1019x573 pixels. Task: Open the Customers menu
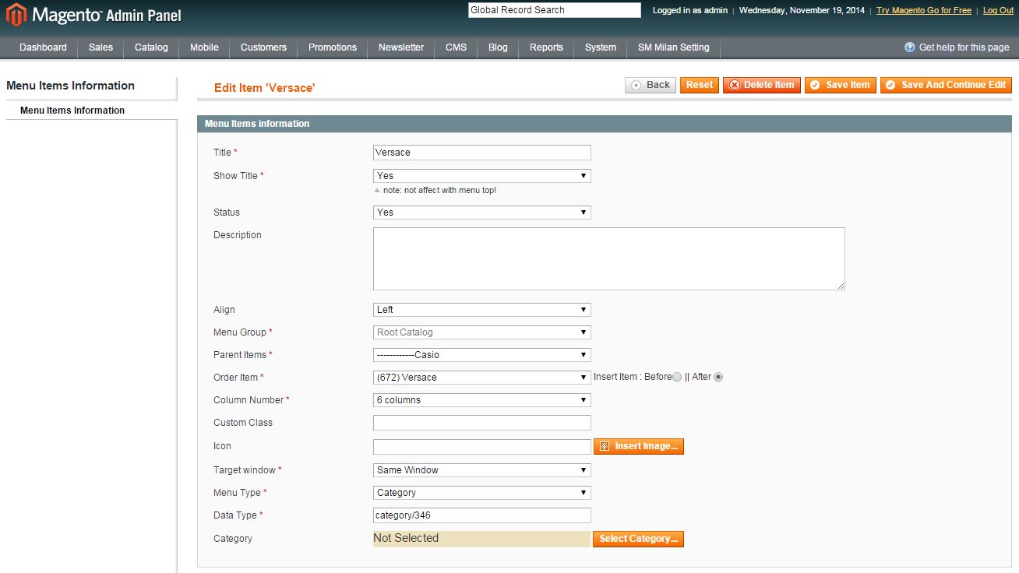[263, 47]
